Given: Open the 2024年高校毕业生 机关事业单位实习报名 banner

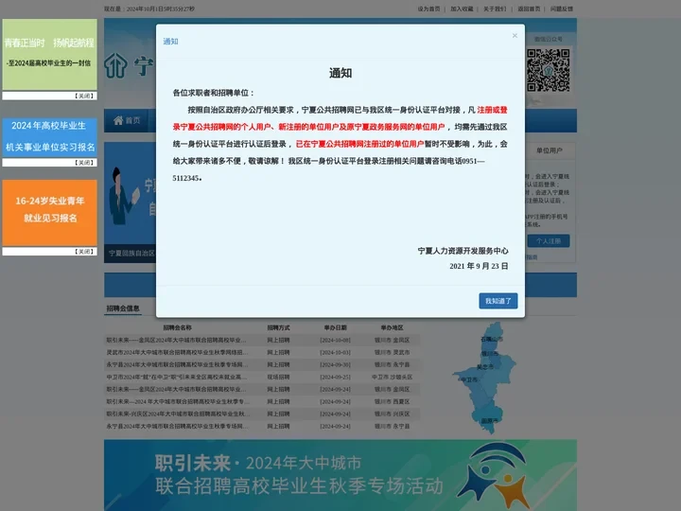Looking at the screenshot, I should 49,137.
